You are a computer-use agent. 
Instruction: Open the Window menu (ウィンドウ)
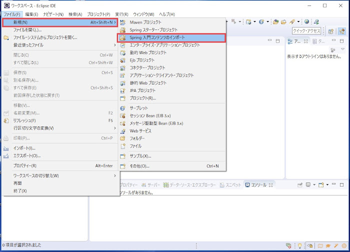[x=143, y=14]
